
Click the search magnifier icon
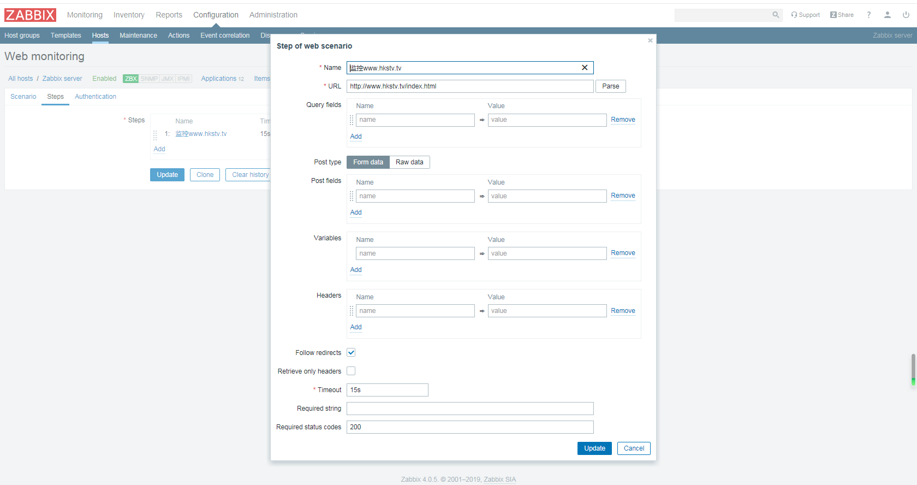pyautogui.click(x=776, y=15)
